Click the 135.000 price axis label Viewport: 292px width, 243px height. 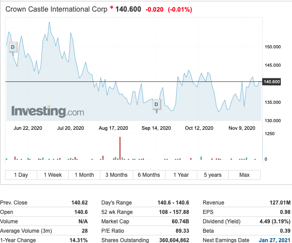coord(273,102)
